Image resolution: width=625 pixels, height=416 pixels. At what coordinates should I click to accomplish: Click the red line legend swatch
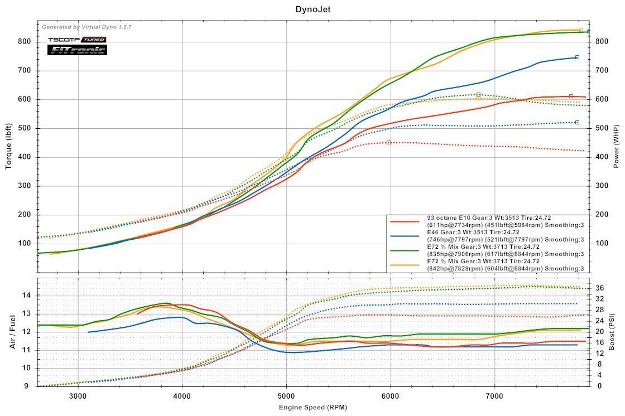[x=405, y=221]
